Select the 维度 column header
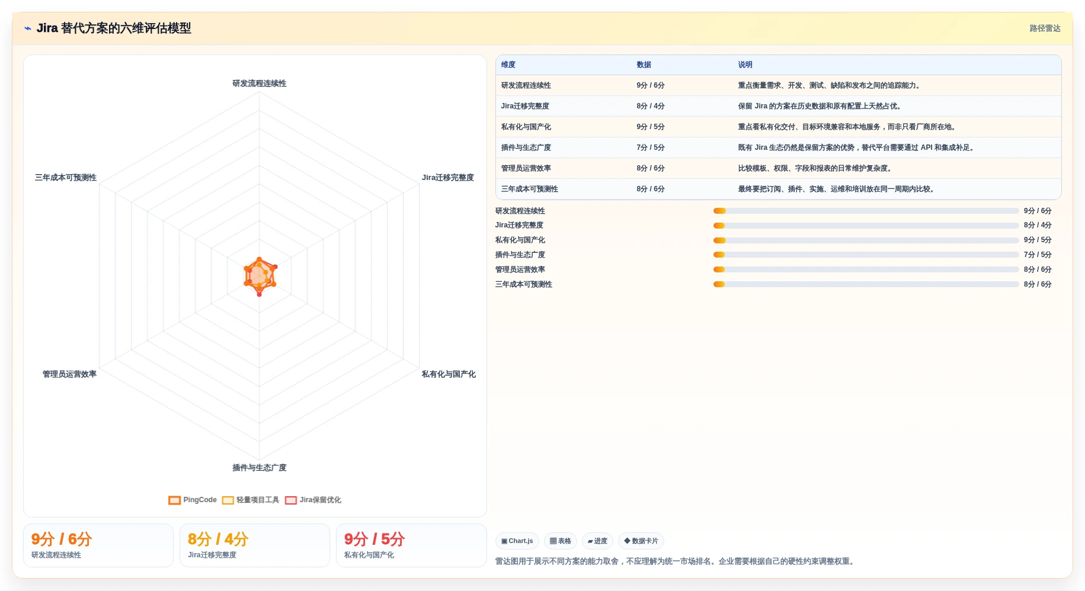 click(x=508, y=65)
